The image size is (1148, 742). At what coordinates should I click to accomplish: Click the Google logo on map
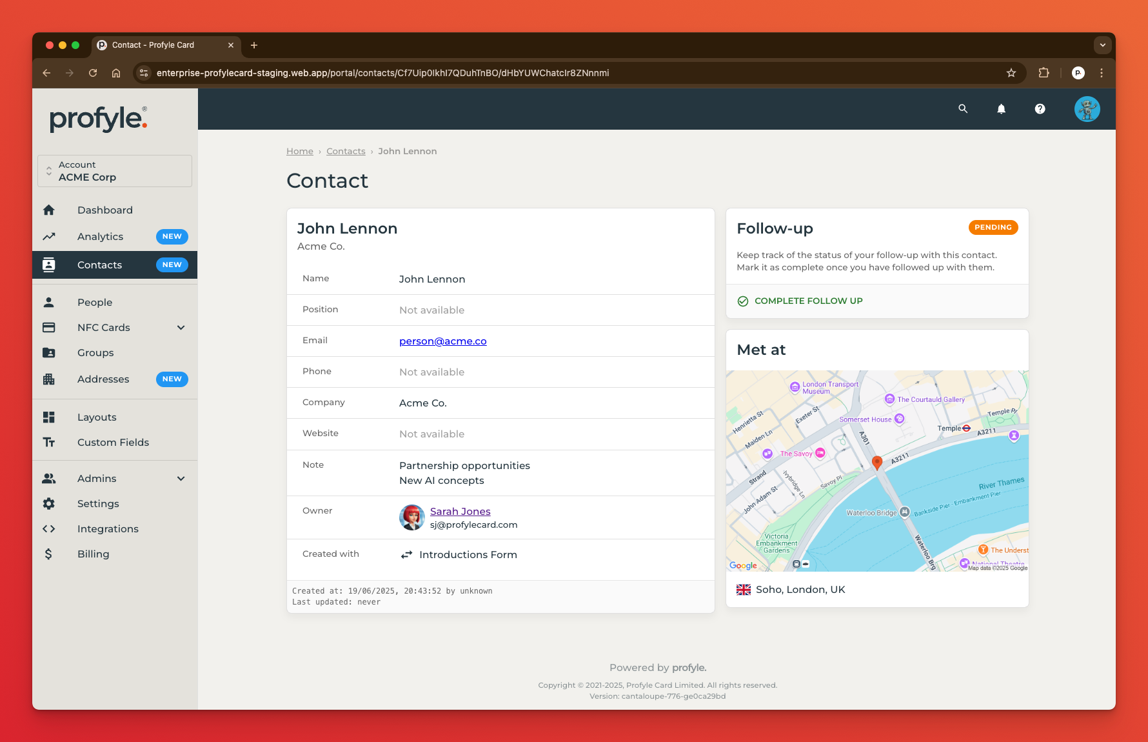pyautogui.click(x=743, y=566)
